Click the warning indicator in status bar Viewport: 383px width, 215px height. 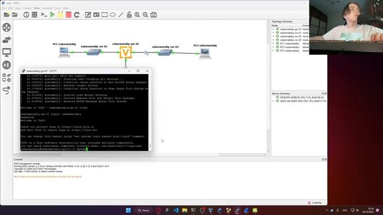click(x=314, y=202)
